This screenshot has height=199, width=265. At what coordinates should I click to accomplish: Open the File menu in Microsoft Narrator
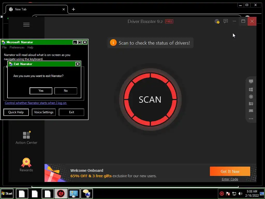pos(4,47)
